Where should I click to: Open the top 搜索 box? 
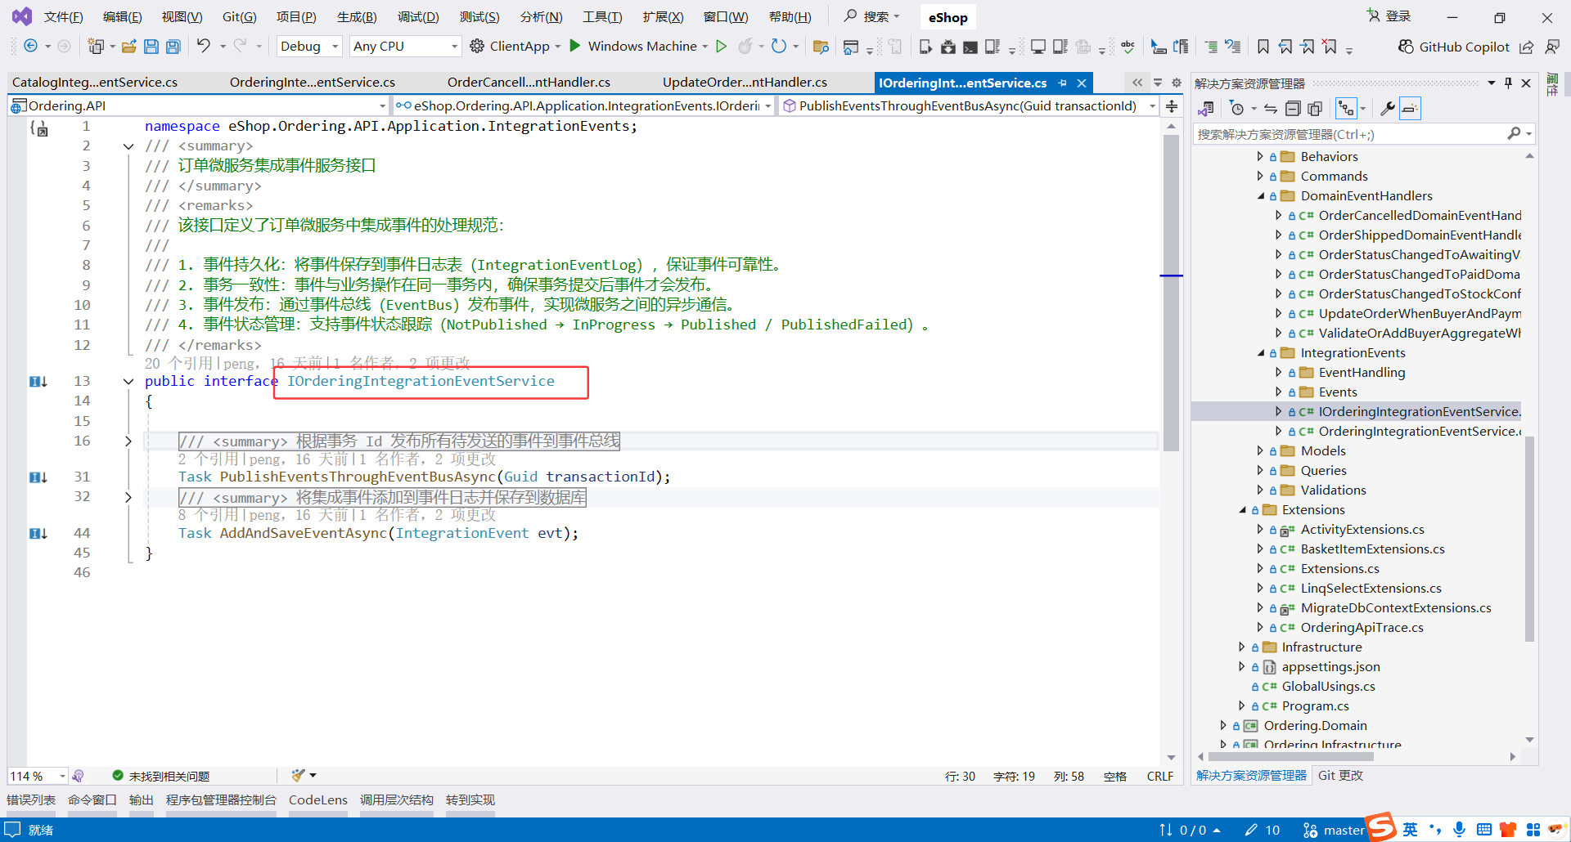872,16
